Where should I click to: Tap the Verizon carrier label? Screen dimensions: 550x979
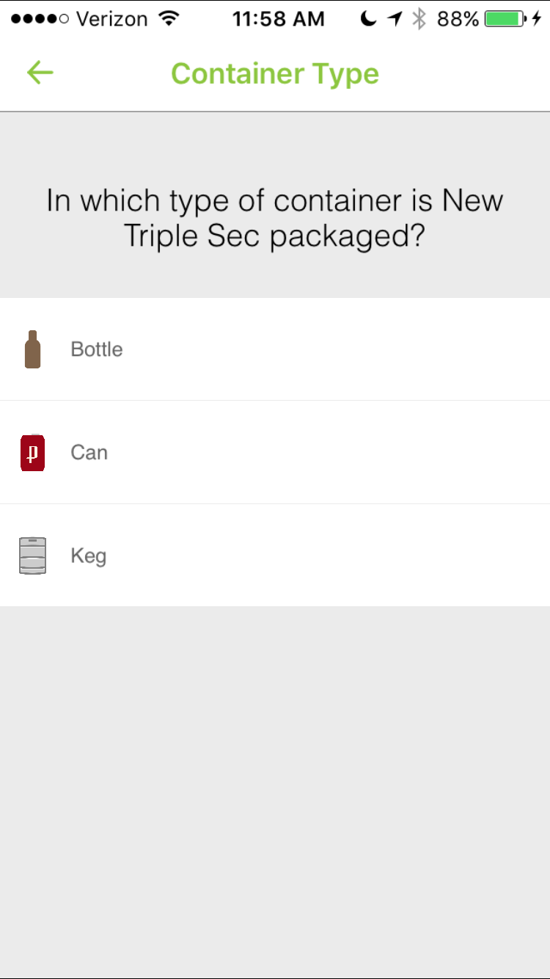pyautogui.click(x=112, y=19)
